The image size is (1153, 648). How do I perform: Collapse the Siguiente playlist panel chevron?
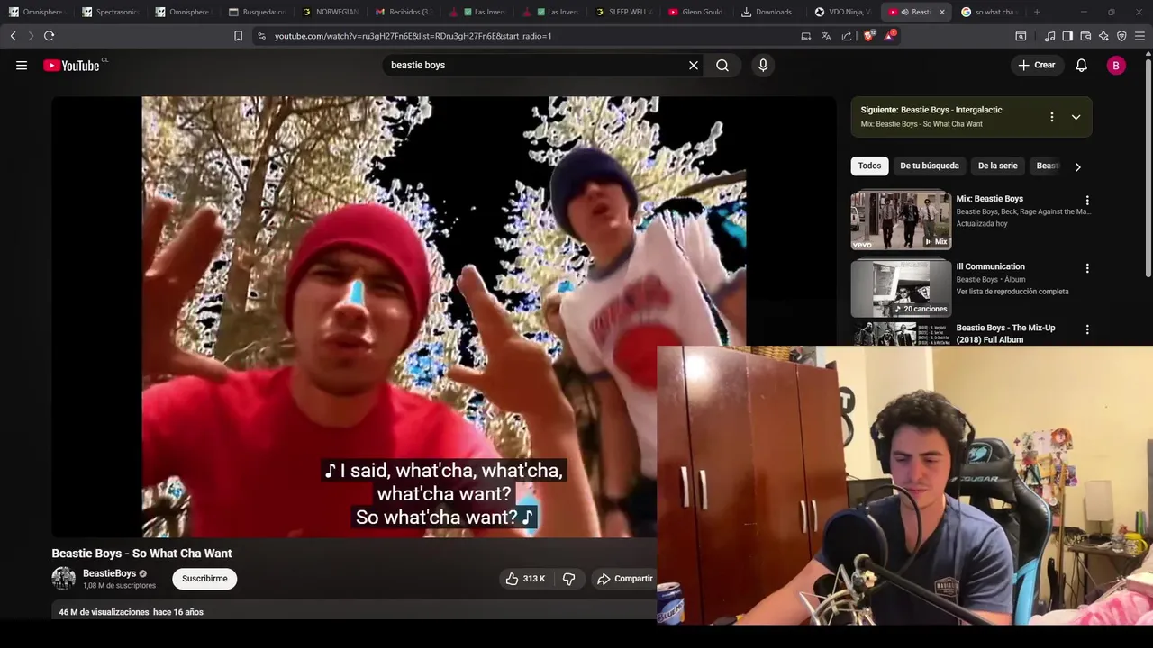[1076, 117]
